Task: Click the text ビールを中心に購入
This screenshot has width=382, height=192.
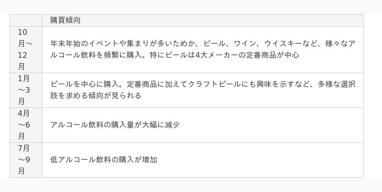Action: pos(85,85)
